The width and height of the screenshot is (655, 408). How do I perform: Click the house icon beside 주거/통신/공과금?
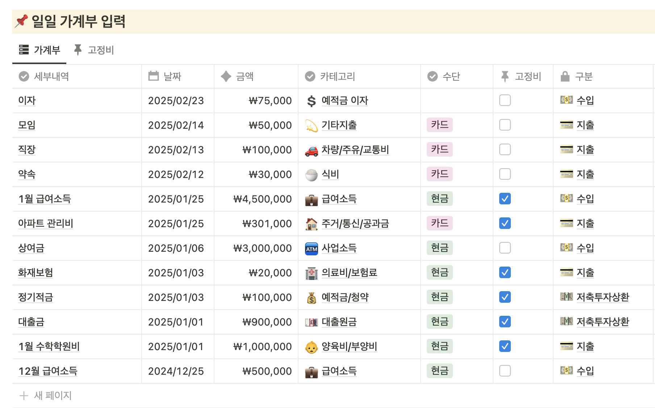click(311, 224)
